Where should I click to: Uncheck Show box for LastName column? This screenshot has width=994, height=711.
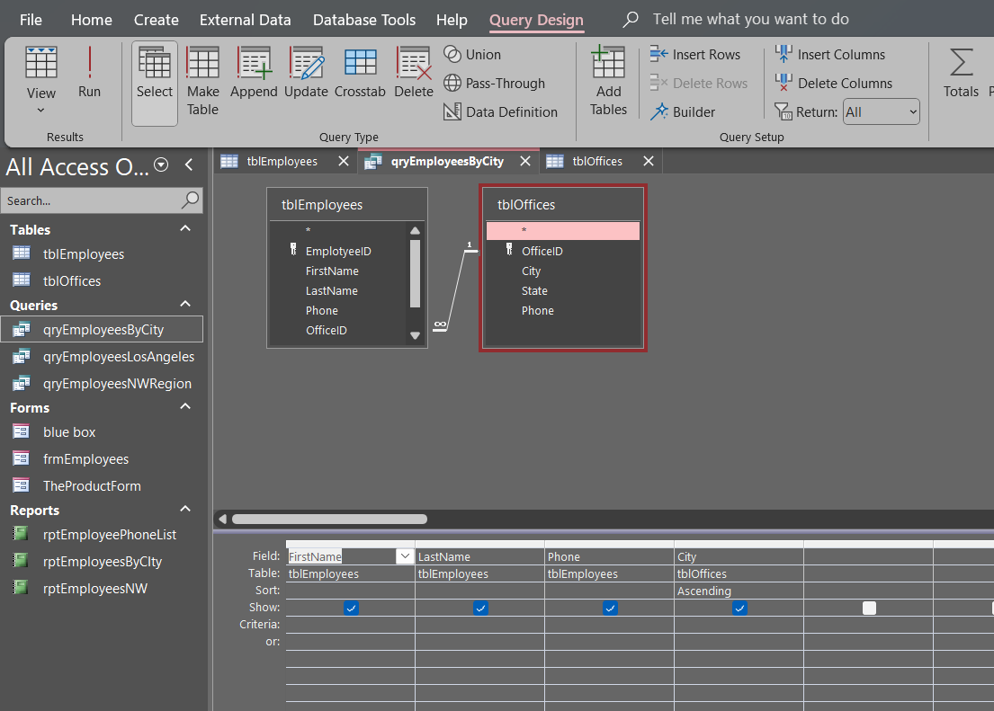(480, 609)
